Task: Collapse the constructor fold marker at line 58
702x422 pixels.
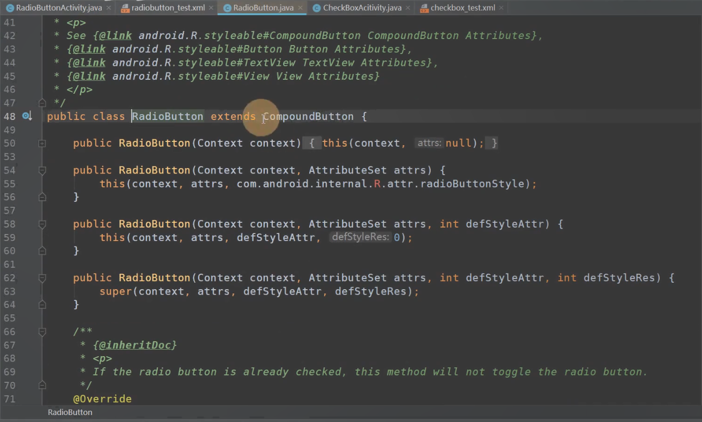Action: 42,224
